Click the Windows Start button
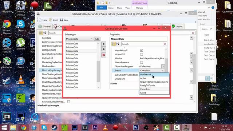233x131 pixels. (x=4, y=128)
